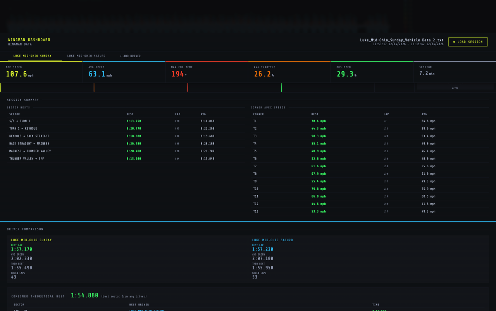Click Sunday best lap 1:57.170
This screenshot has width=496, height=311.
point(22,249)
